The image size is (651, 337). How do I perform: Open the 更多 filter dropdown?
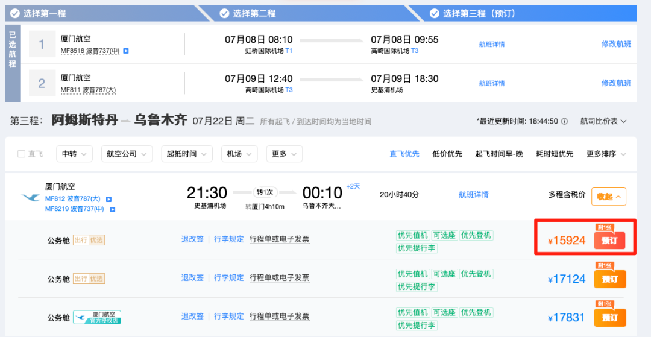[x=285, y=154]
